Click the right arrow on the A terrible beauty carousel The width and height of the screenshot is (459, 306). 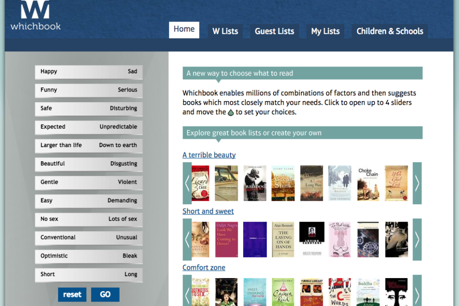417,183
